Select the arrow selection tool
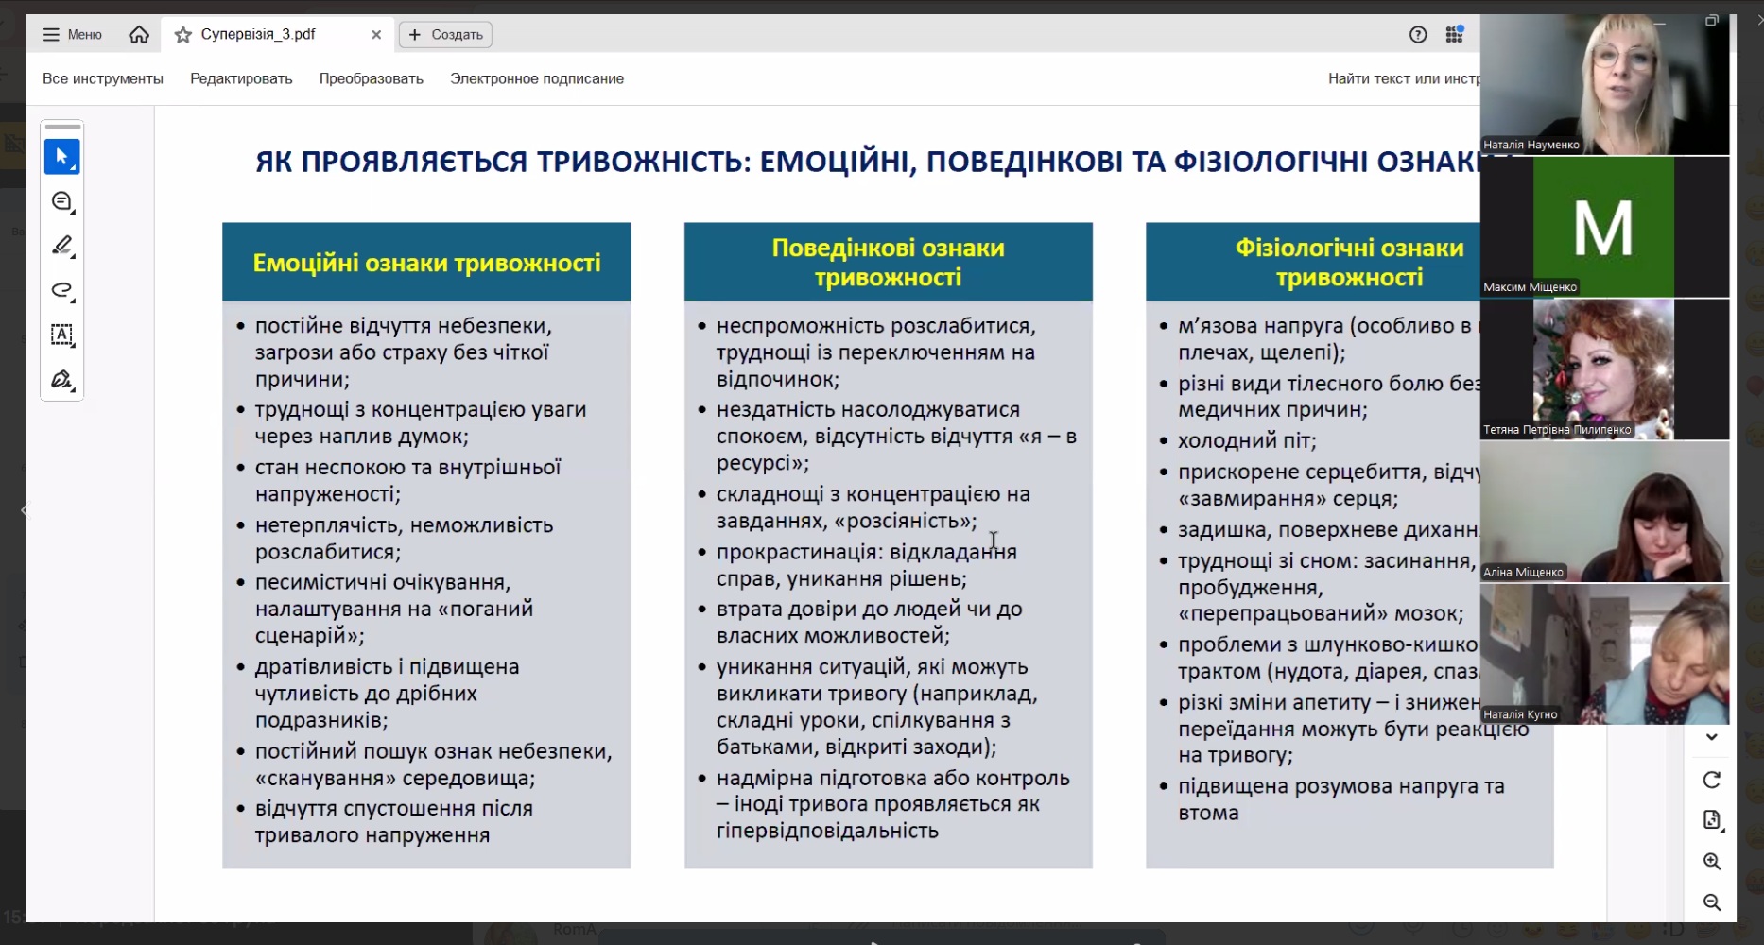The image size is (1764, 945). click(62, 157)
